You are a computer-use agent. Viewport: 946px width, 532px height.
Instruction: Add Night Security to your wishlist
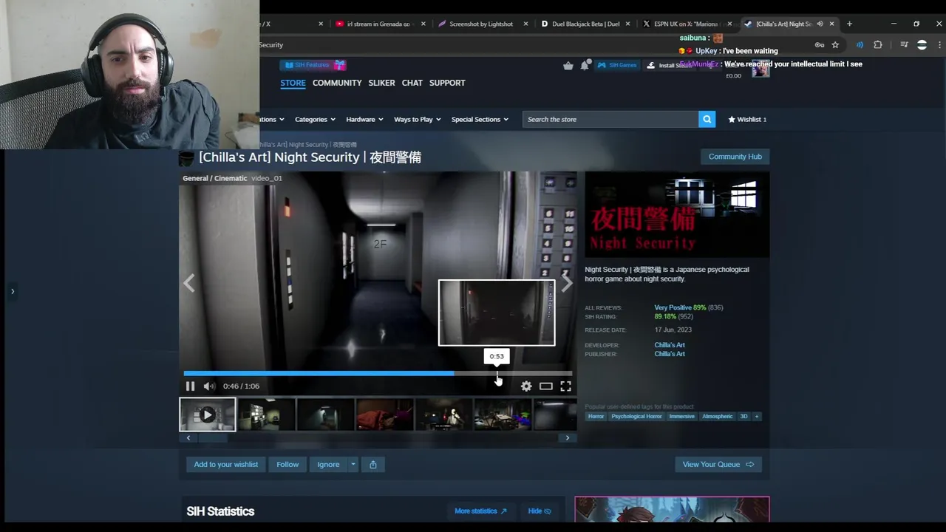pos(225,464)
